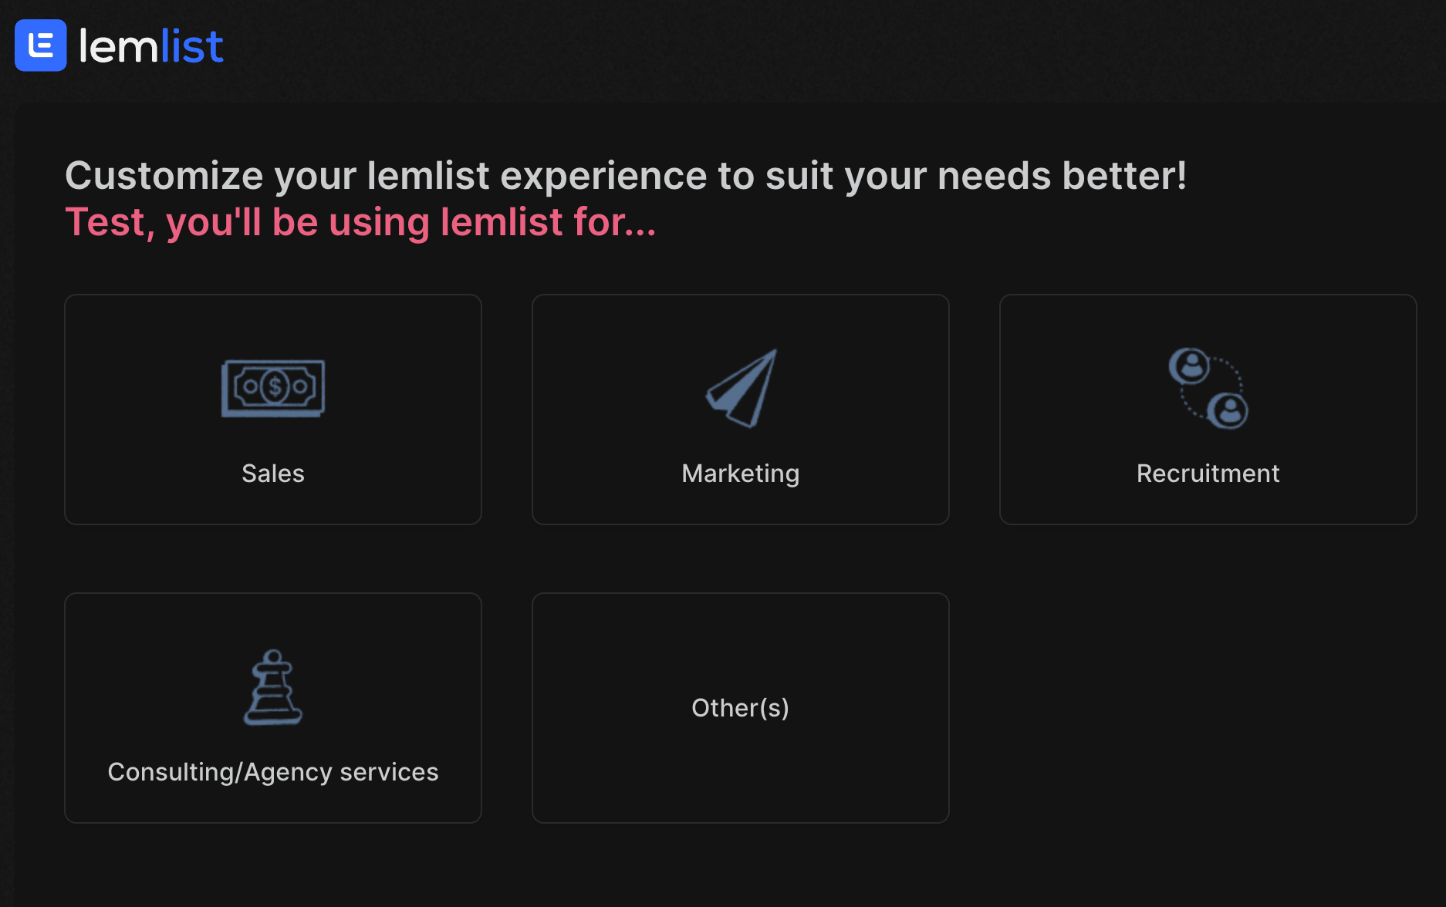Viewport: 1446px width, 907px height.
Task: Pick the Other(s) option card
Action: (x=741, y=708)
